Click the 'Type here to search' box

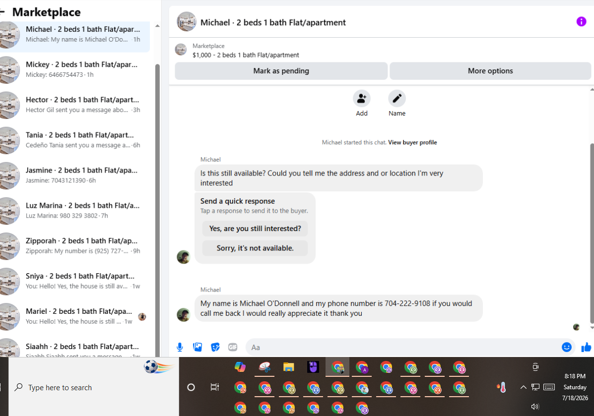pos(94,387)
